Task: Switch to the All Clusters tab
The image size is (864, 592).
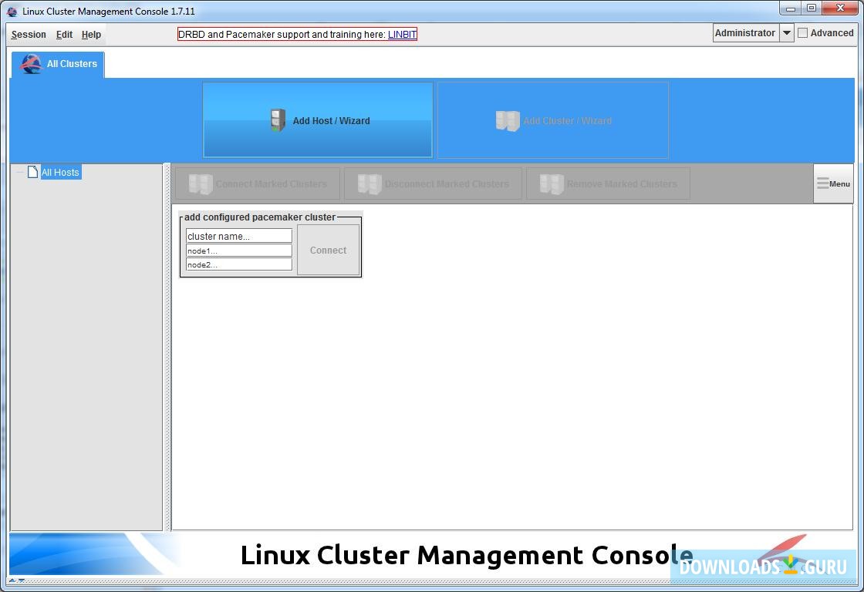Action: [58, 64]
